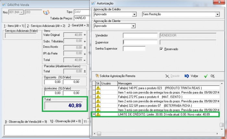The width and height of the screenshot is (227, 139).
Task: Expand the Sem Restrição dropdown
Action: tap(218, 15)
